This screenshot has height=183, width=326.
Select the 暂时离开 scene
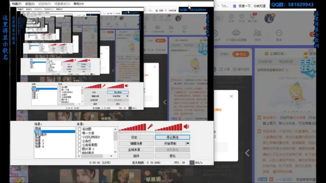point(41,135)
